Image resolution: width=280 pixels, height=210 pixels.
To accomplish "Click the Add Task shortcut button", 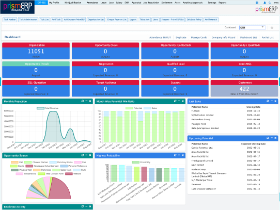I will [x=56, y=20].
